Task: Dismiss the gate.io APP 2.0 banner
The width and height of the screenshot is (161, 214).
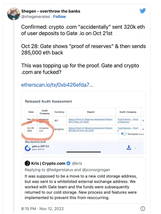Action: [135, 148]
